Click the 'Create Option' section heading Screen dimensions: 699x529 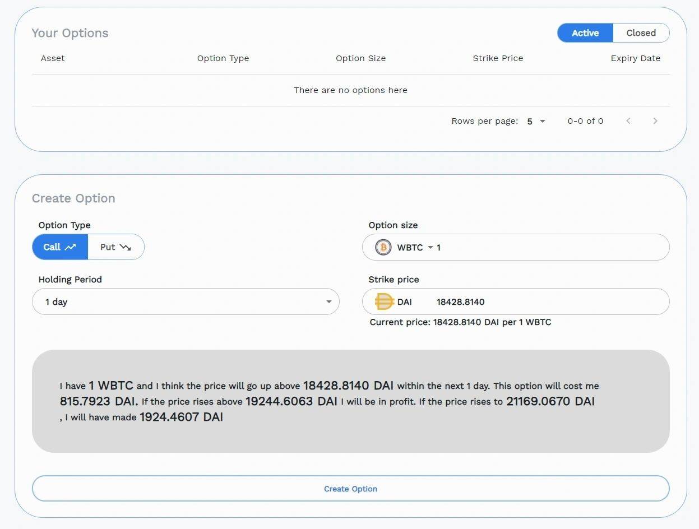[x=73, y=198]
